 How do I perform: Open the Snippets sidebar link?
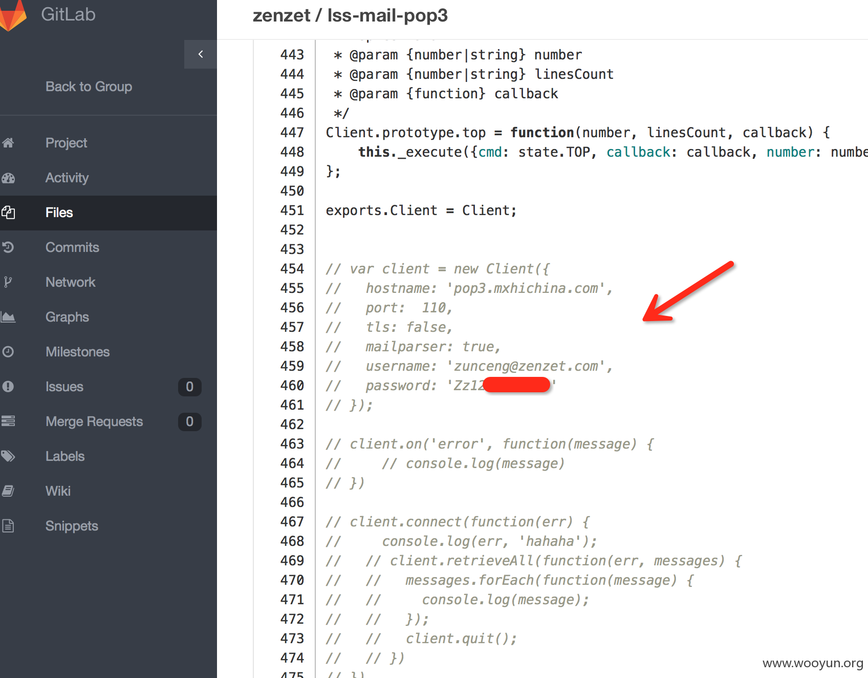tap(72, 526)
